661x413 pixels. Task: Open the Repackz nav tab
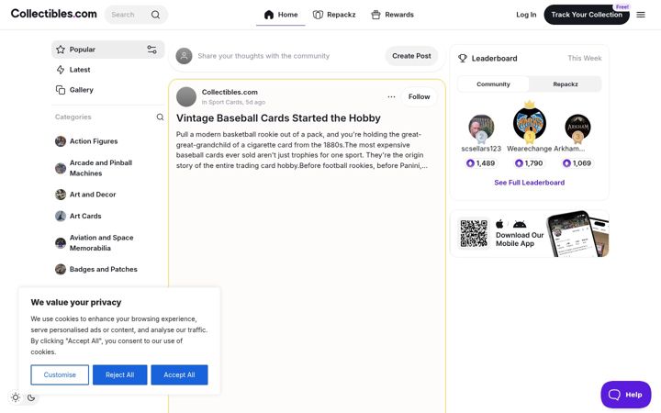(334, 15)
